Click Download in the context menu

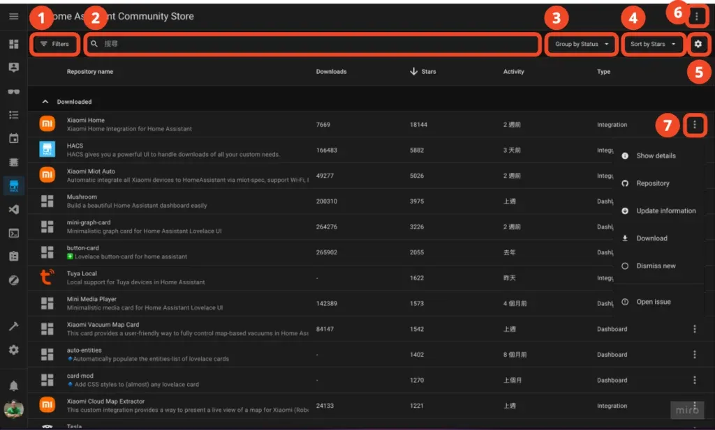point(651,238)
